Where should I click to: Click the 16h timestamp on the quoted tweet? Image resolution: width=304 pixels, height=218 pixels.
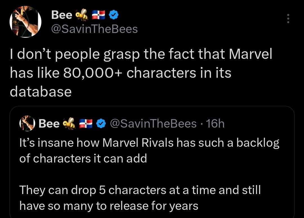pyautogui.click(x=215, y=123)
